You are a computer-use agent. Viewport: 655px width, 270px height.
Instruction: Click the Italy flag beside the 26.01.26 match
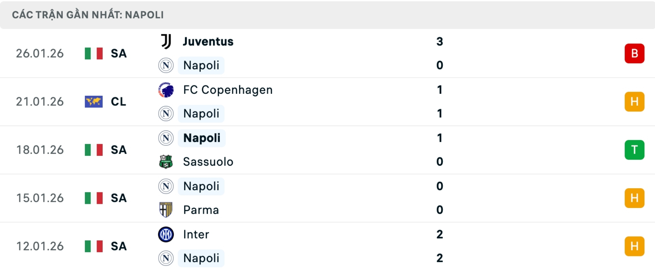tap(93, 53)
